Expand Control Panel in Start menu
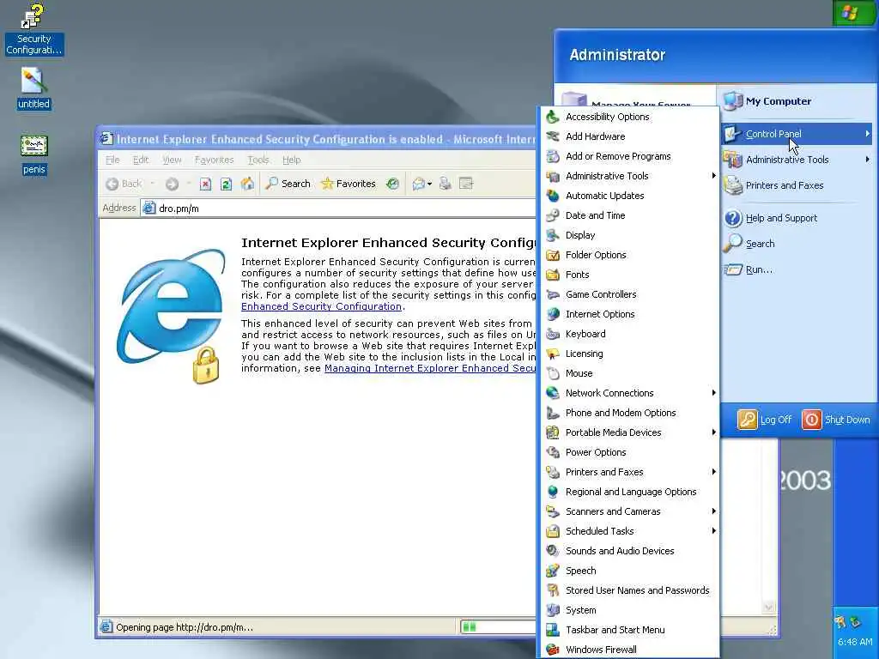 point(796,134)
